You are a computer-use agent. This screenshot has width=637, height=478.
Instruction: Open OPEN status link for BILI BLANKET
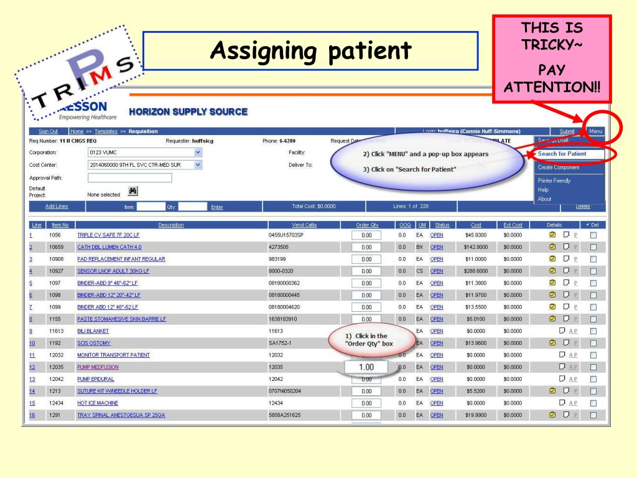[x=437, y=331]
